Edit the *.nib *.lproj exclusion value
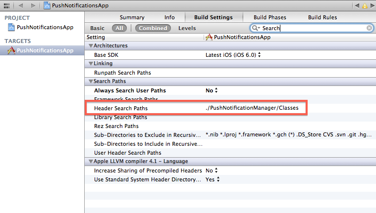The height and width of the screenshot is (213, 376). [x=288, y=134]
